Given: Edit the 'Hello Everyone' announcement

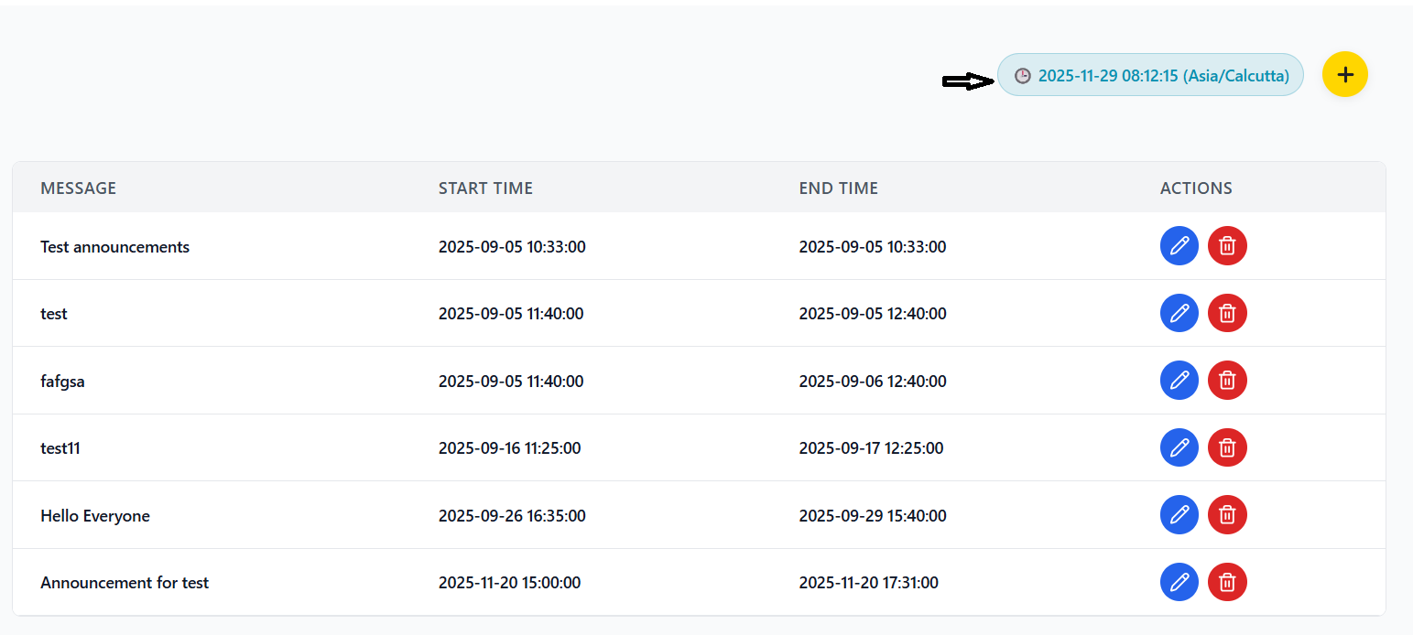Looking at the screenshot, I should pyautogui.click(x=1179, y=515).
